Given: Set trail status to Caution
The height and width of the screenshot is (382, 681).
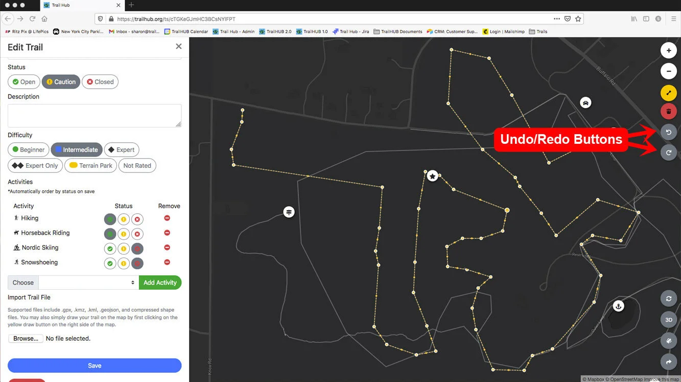Looking at the screenshot, I should tap(61, 82).
